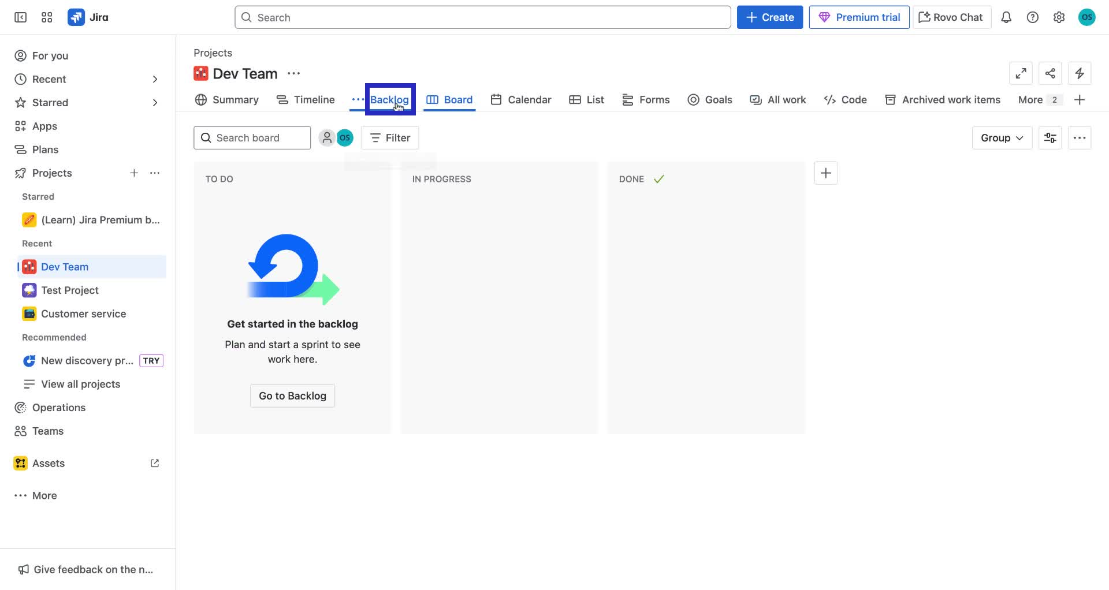The image size is (1109, 590).
Task: Open the board view settings icon
Action: [1050, 137]
